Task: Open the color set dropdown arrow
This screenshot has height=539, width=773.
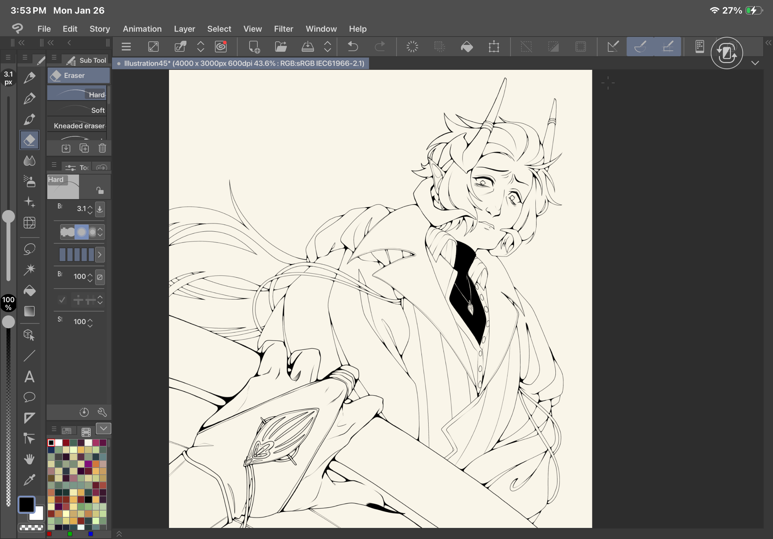Action: (x=103, y=429)
